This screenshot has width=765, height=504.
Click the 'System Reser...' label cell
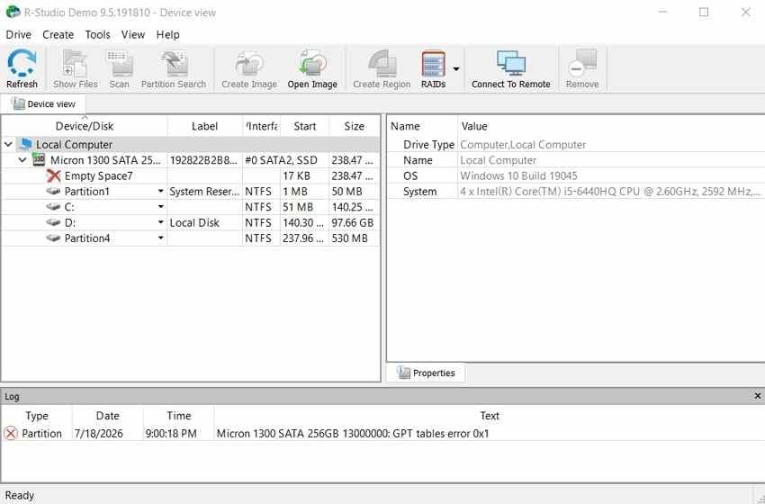pyautogui.click(x=204, y=192)
